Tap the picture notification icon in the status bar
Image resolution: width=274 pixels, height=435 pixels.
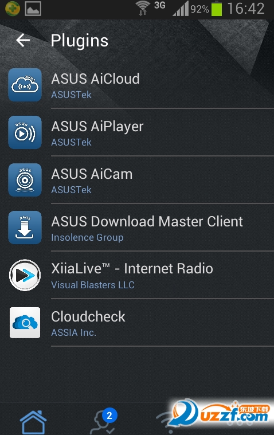click(33, 9)
